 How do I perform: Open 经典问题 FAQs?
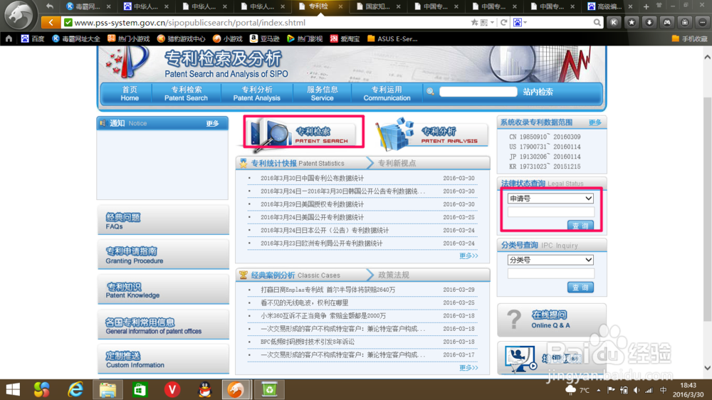pos(163,221)
